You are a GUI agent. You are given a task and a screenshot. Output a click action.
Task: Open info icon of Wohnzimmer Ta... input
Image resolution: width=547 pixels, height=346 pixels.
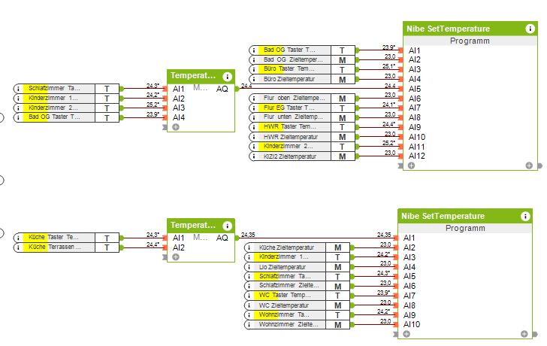point(249,315)
